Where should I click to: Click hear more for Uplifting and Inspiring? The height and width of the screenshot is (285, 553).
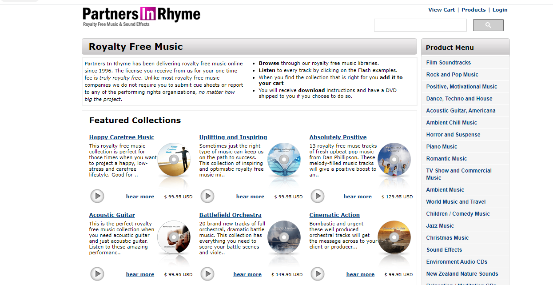click(x=250, y=197)
